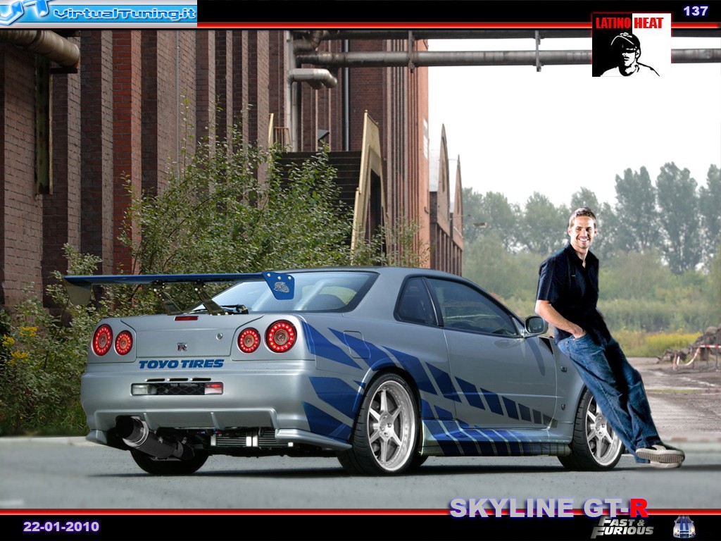Viewport: 721px width, 541px height.
Task: Click the TOYO TIRES text on bumper
Action: 181,364
